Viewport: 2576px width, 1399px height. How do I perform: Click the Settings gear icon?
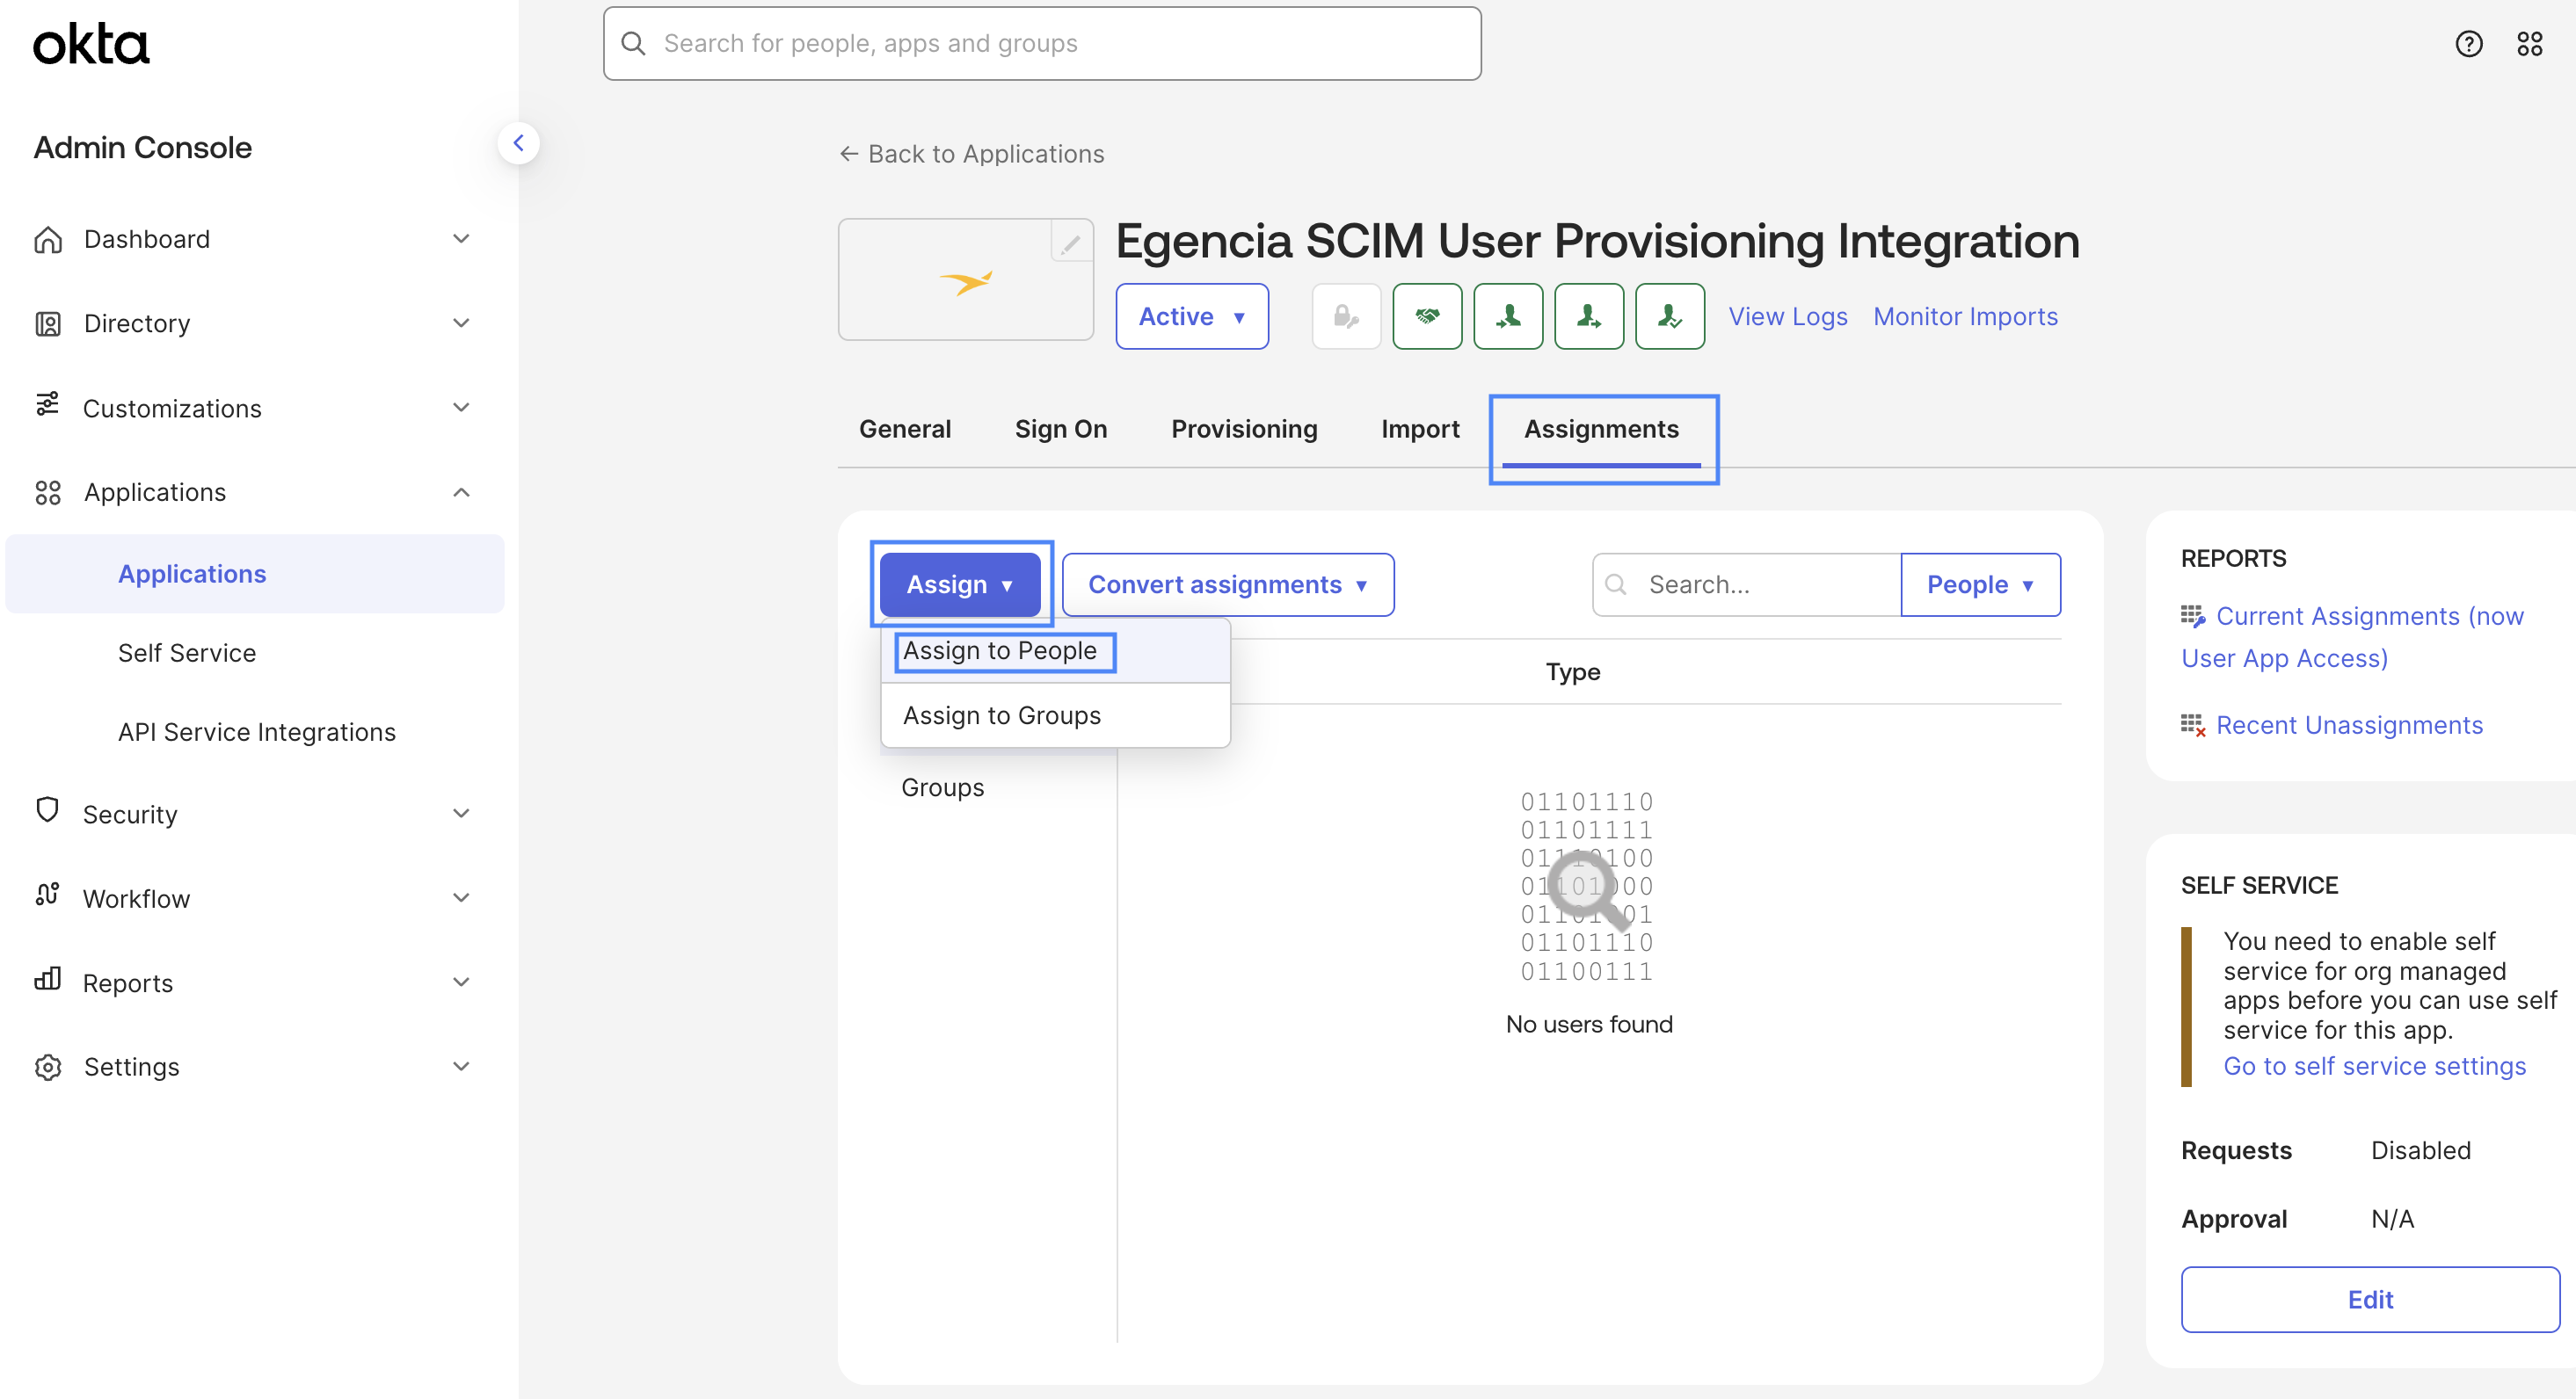(x=48, y=1067)
